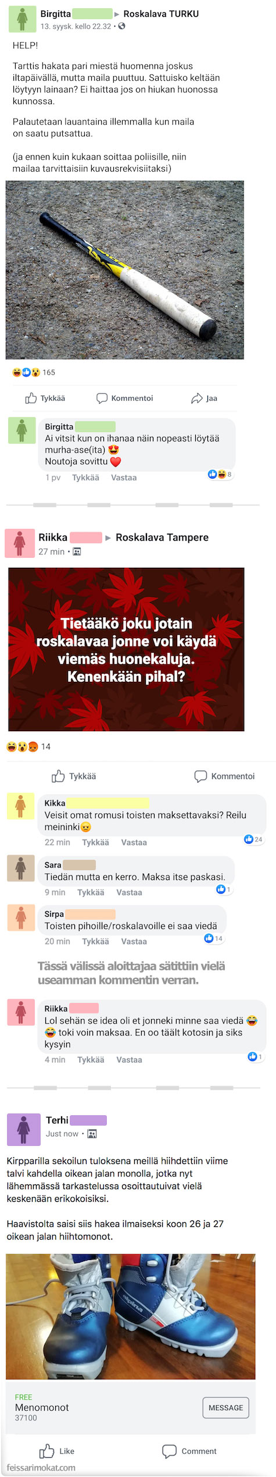Click Terhi's purple profile avatar
This screenshot has height=1477, width=276.
[x=23, y=1129]
